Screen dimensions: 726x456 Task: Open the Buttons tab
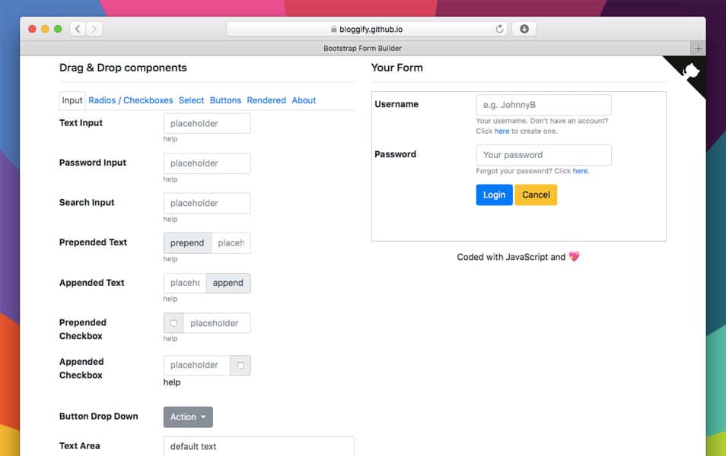[225, 100]
